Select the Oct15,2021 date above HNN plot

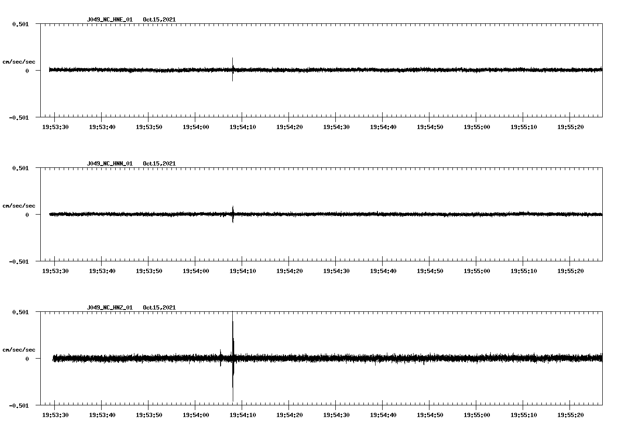click(159, 164)
